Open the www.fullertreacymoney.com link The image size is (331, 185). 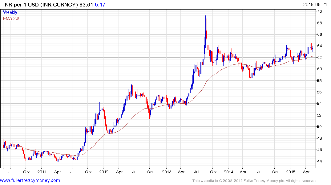[x=30, y=180]
